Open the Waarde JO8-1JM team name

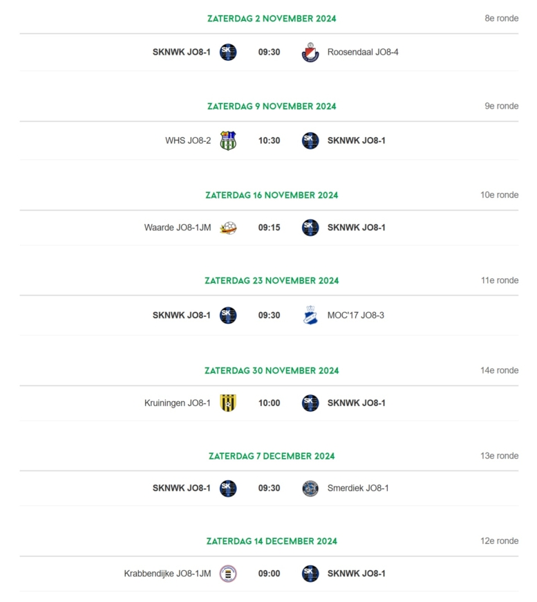point(177,228)
